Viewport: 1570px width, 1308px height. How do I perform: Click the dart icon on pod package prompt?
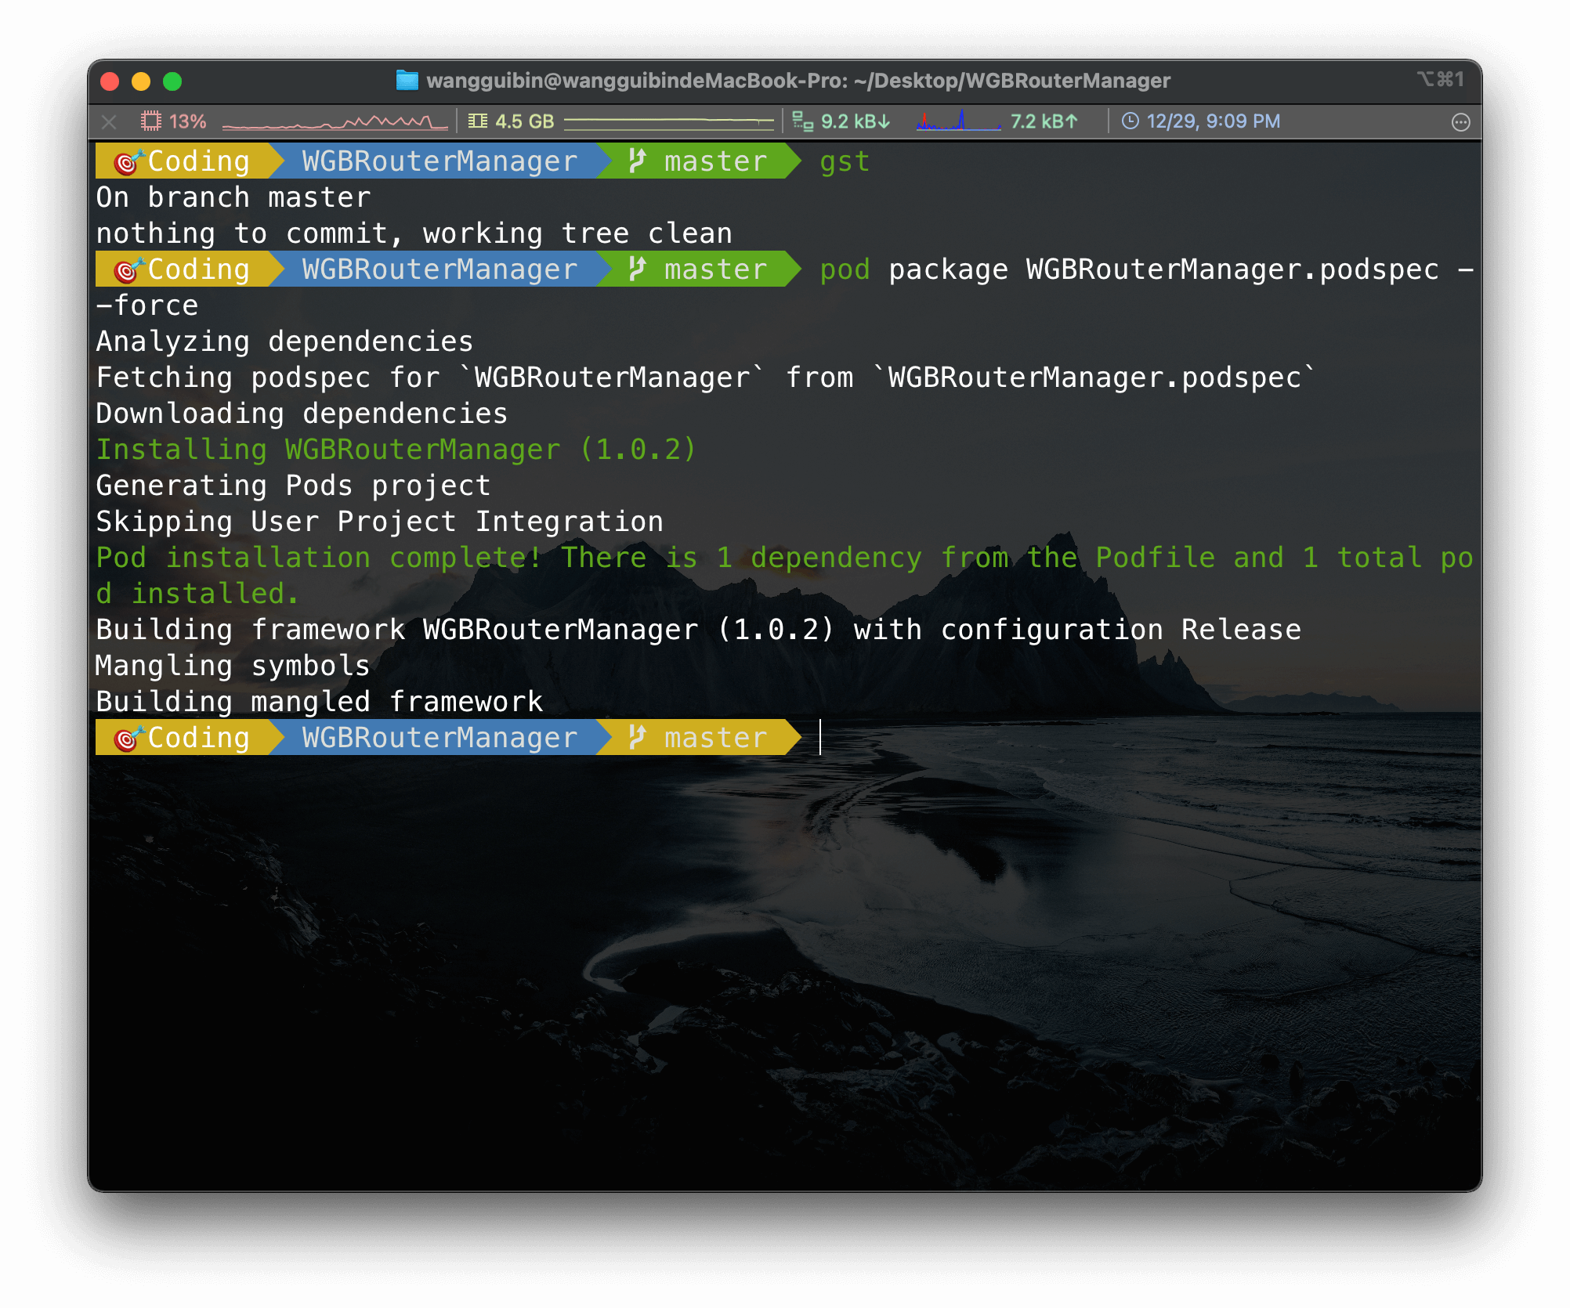click(x=129, y=269)
